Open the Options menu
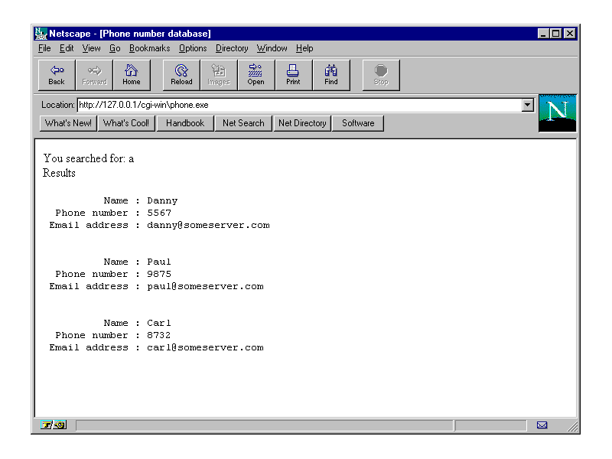Screen dimensions: 612x459 pyautogui.click(x=193, y=48)
